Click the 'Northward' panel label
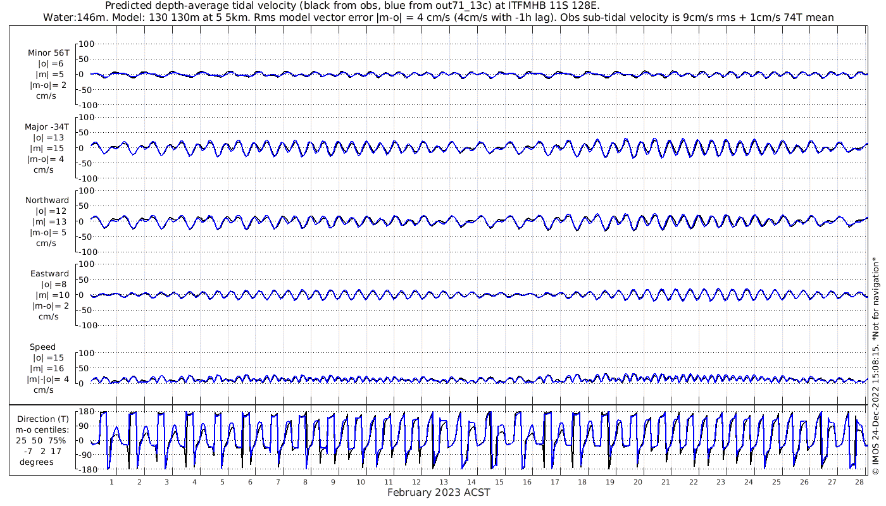Screen dimensions: 886x506 tap(47, 200)
